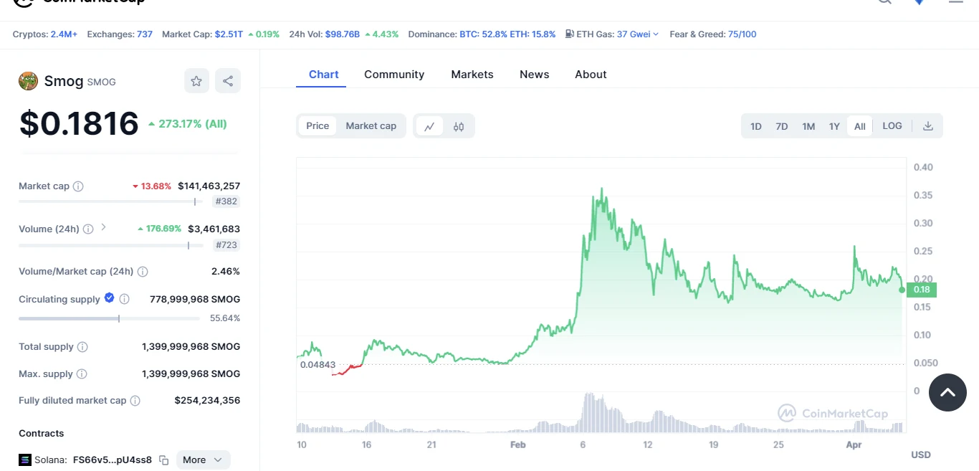This screenshot has height=471, width=979.
Task: Click the verified badge by Circulating supply
Action: [109, 298]
